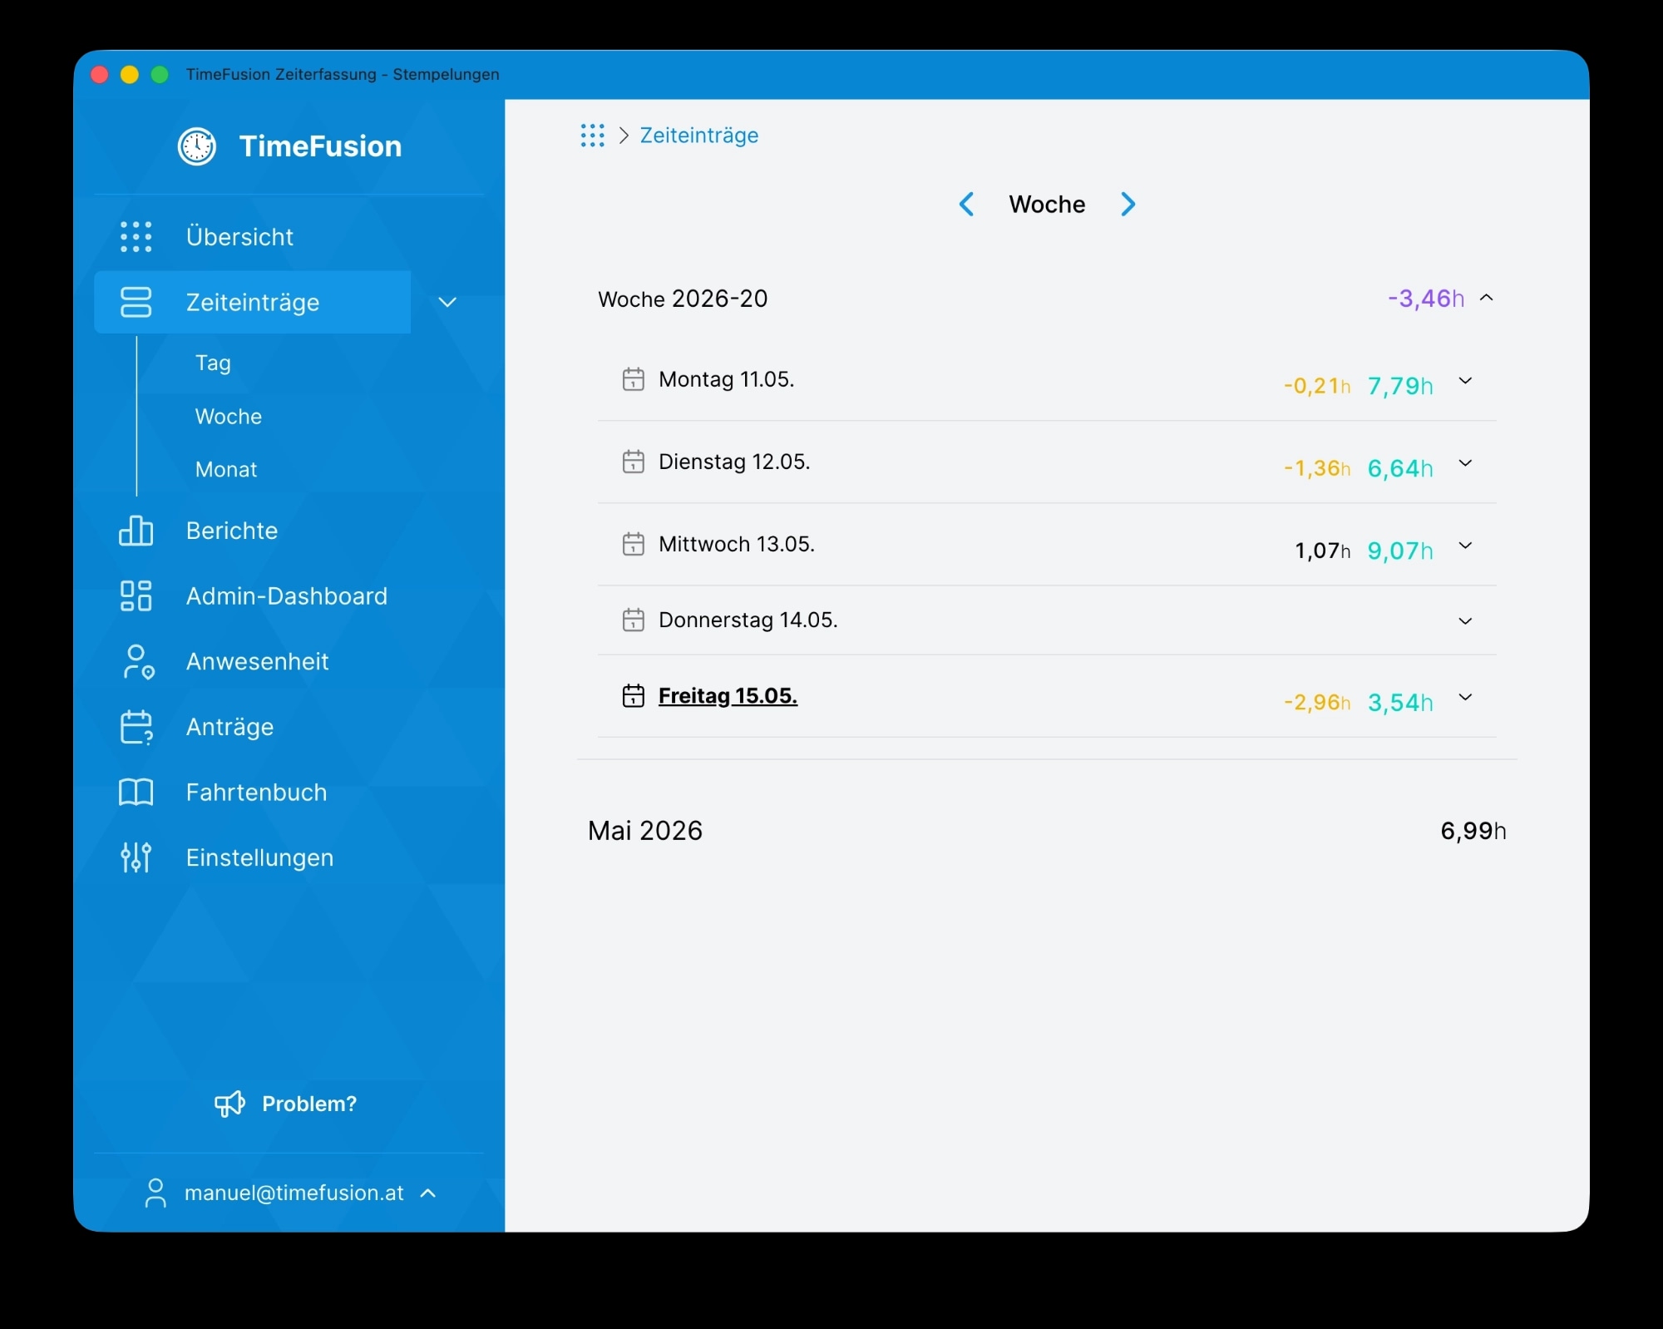Click the breadcrumb grid home icon
1663x1329 pixels.
coord(593,136)
